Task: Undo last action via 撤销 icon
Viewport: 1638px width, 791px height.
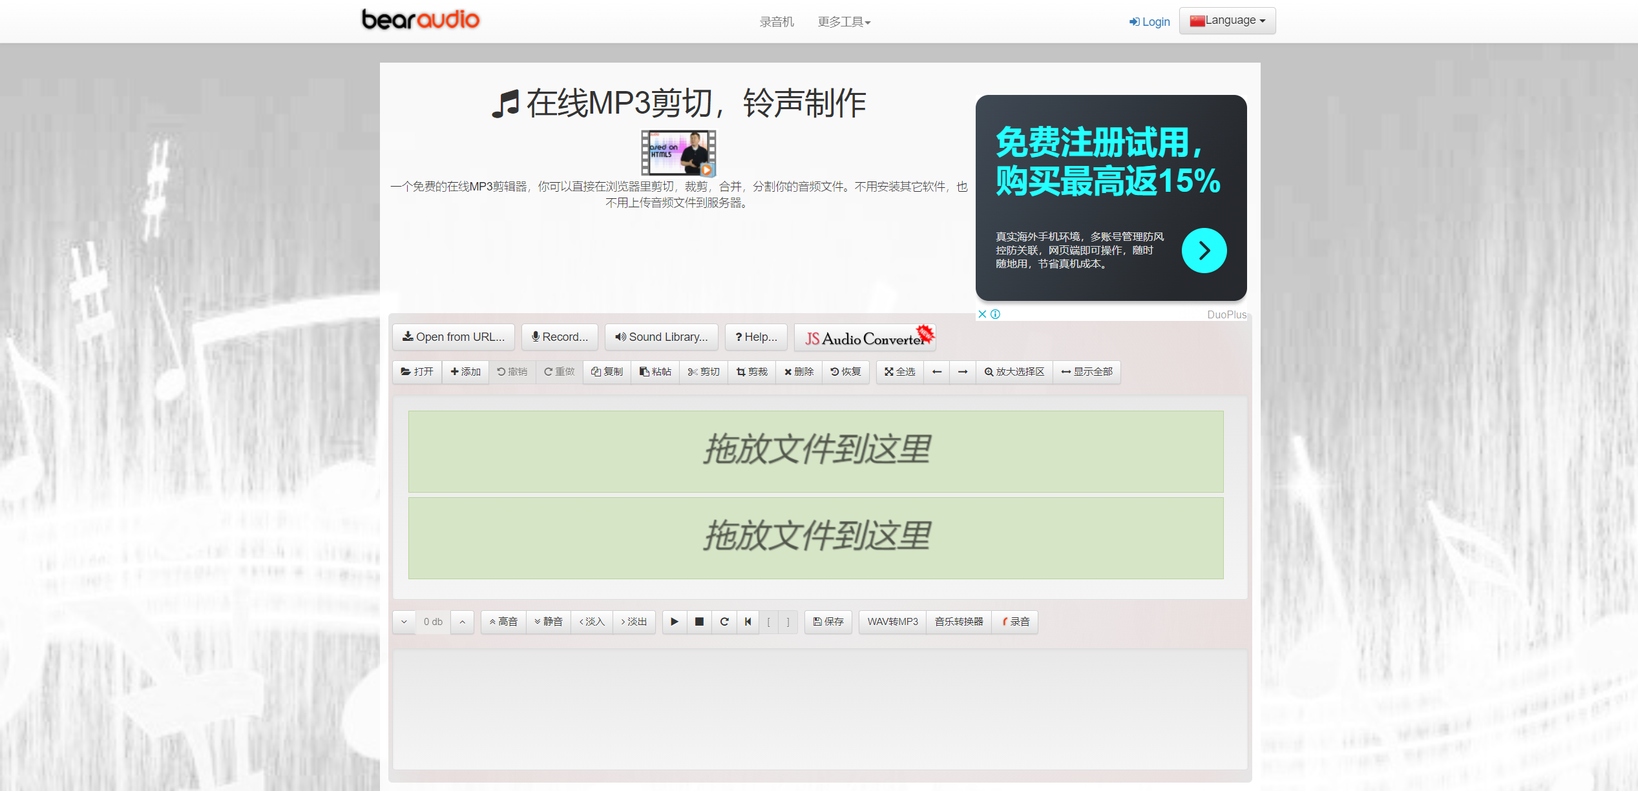Action: pyautogui.click(x=512, y=371)
